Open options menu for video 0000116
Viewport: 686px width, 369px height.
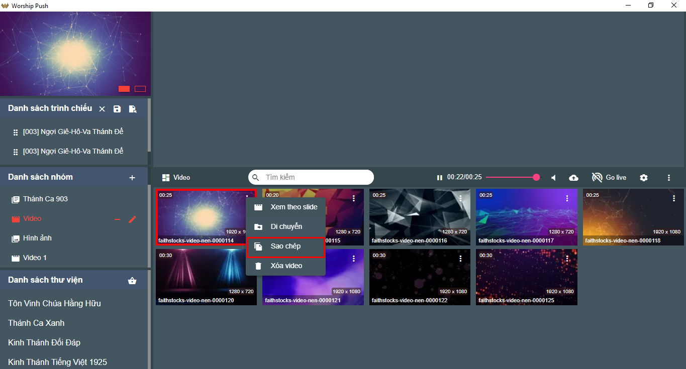[x=461, y=198]
